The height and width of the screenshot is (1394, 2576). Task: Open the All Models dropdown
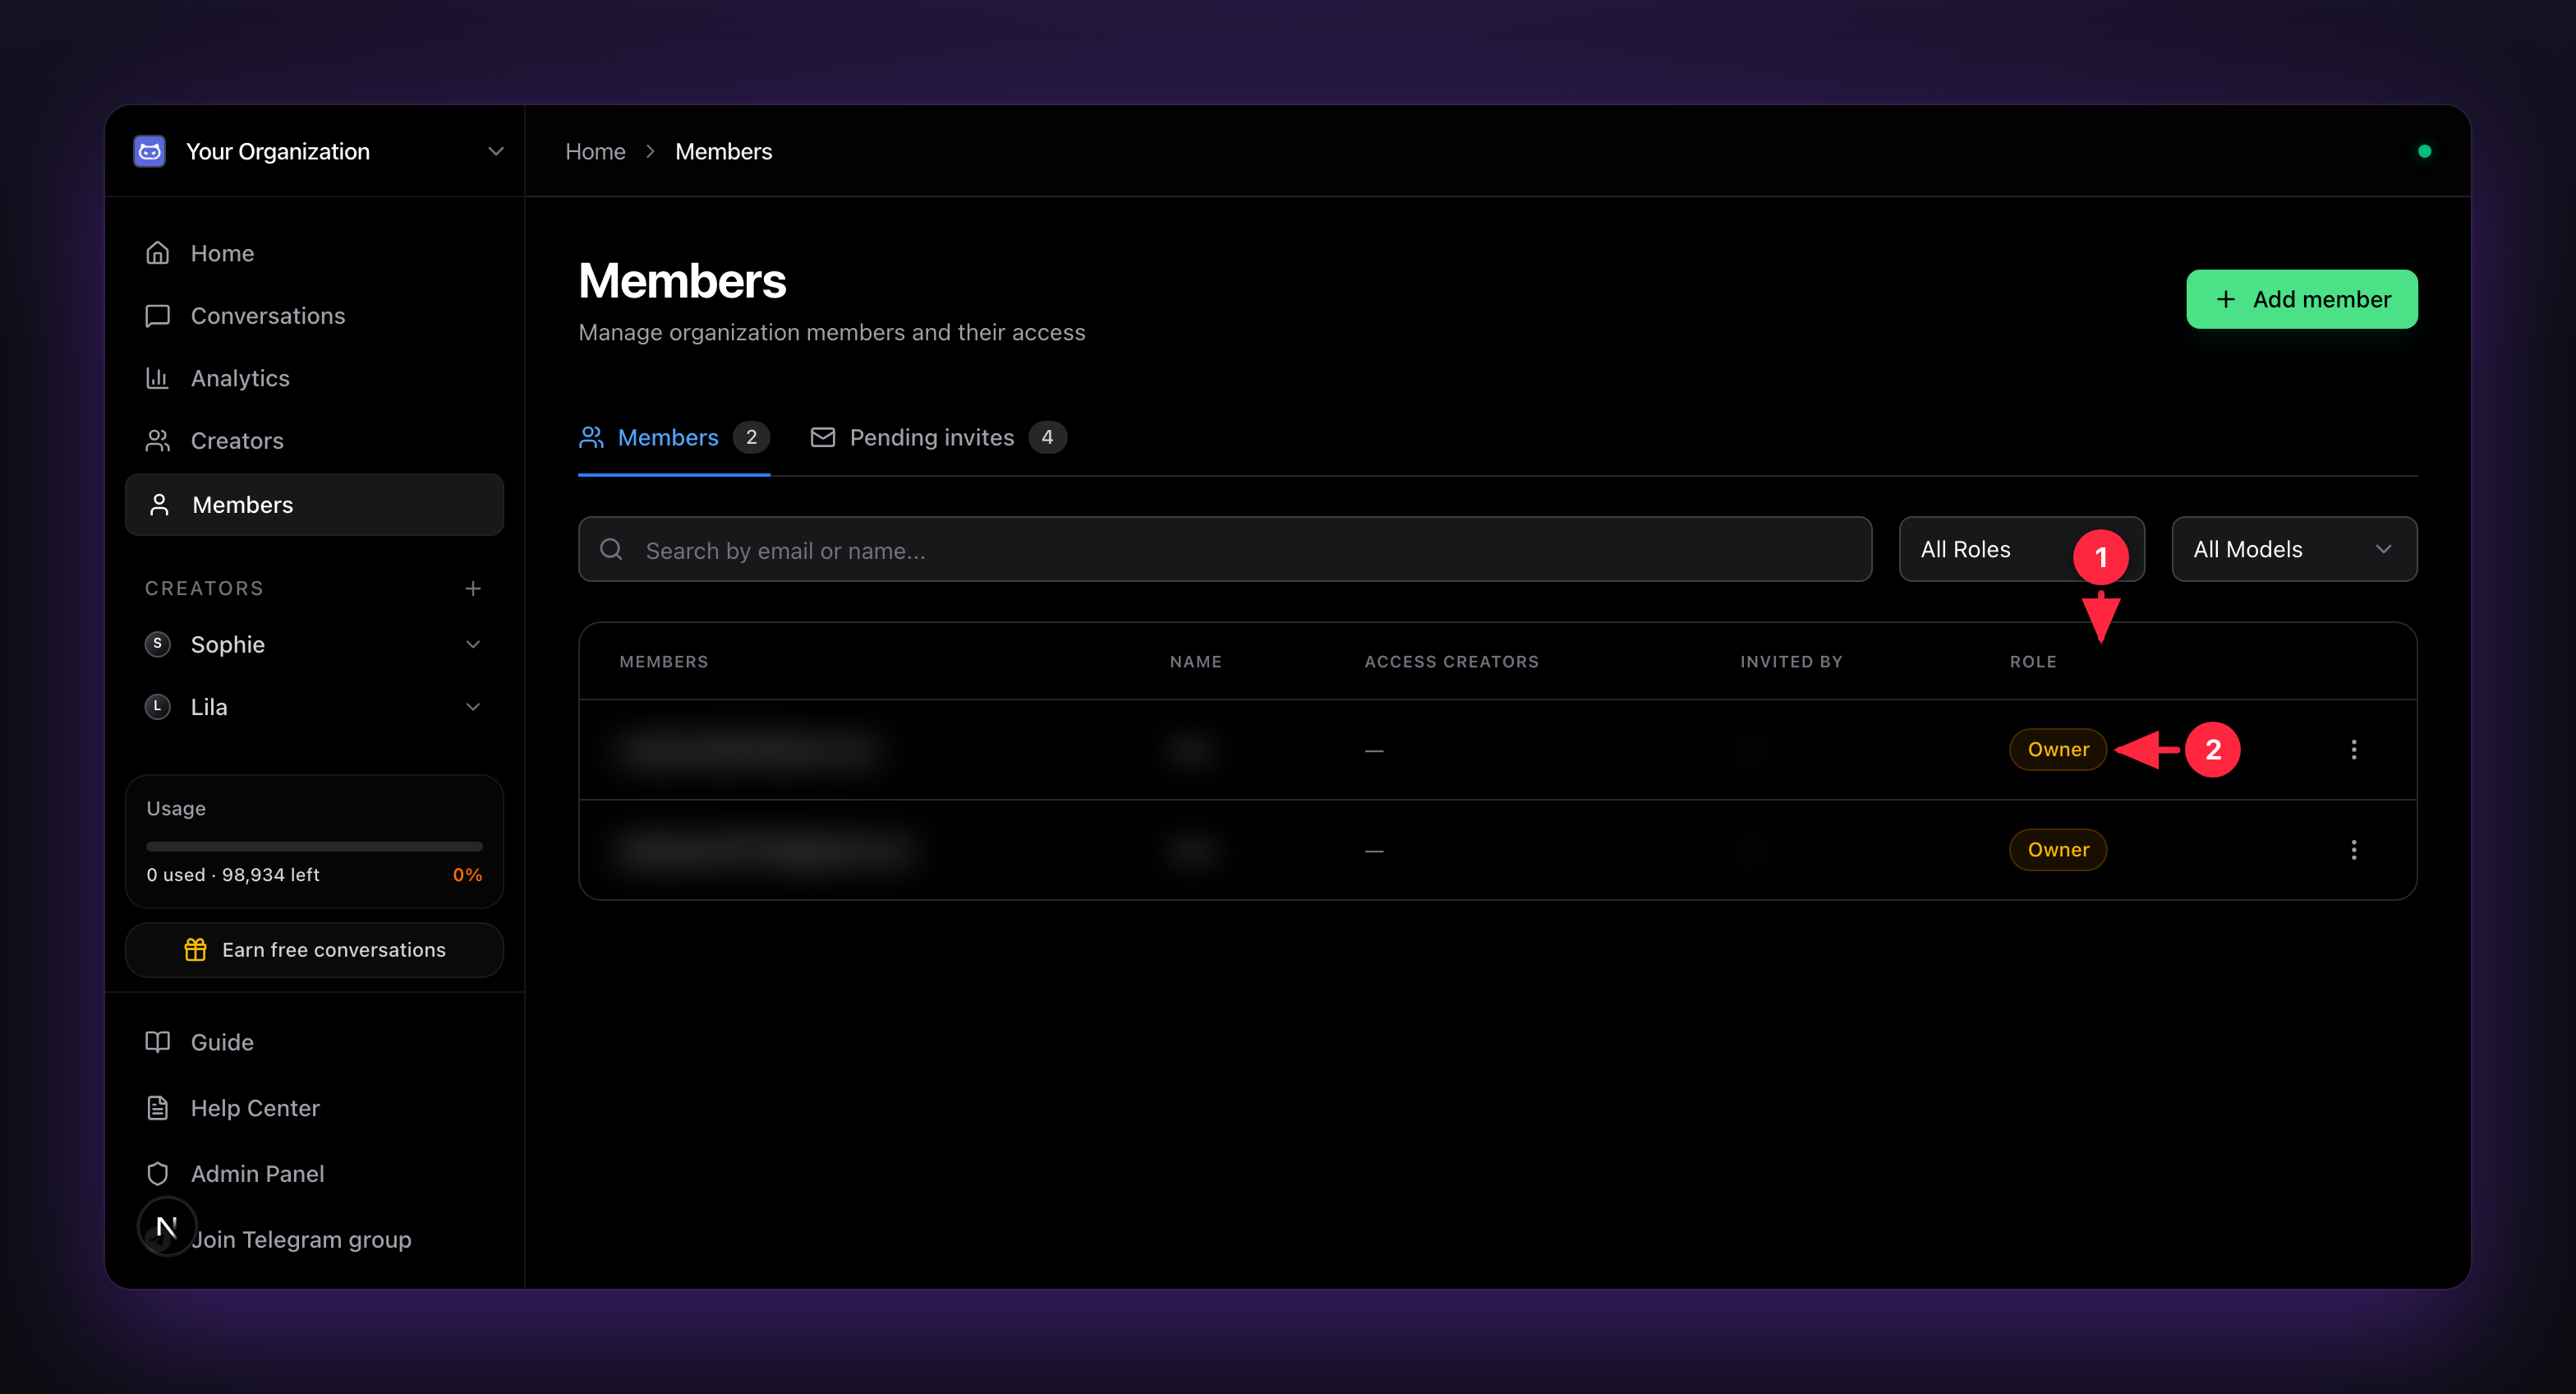(2294, 549)
